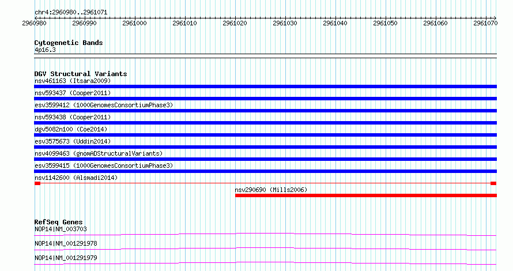The width and height of the screenshot is (513, 271).
Task: Click ruler position 2961010
Action: click(184, 23)
